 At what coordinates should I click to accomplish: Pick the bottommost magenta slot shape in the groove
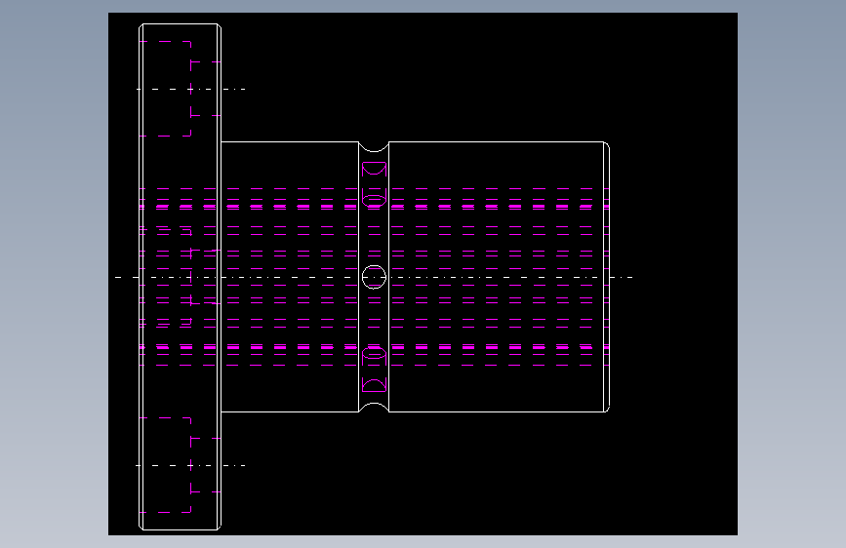tap(374, 385)
